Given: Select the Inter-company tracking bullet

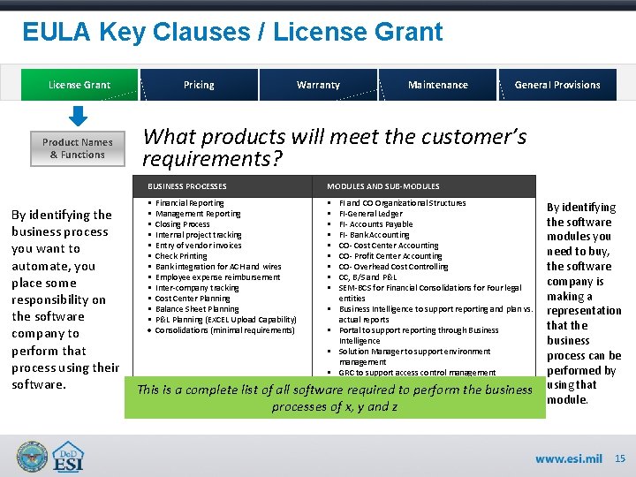Looking at the screenshot, I should click(x=197, y=288).
